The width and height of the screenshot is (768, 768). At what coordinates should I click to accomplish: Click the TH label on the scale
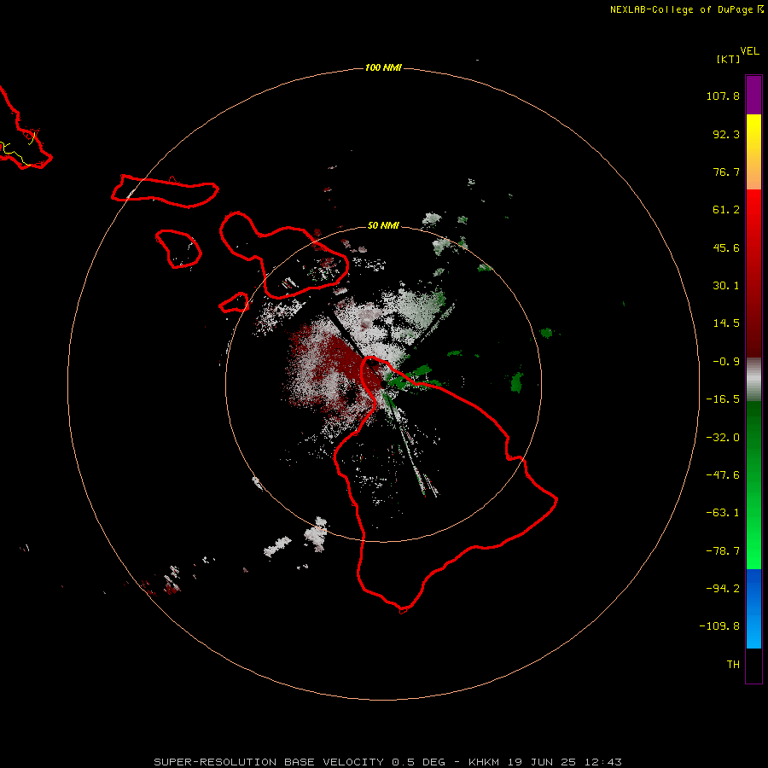tap(733, 665)
